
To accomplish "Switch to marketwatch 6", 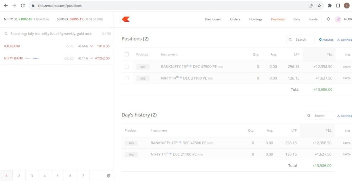I will pyautogui.click(x=70, y=176).
